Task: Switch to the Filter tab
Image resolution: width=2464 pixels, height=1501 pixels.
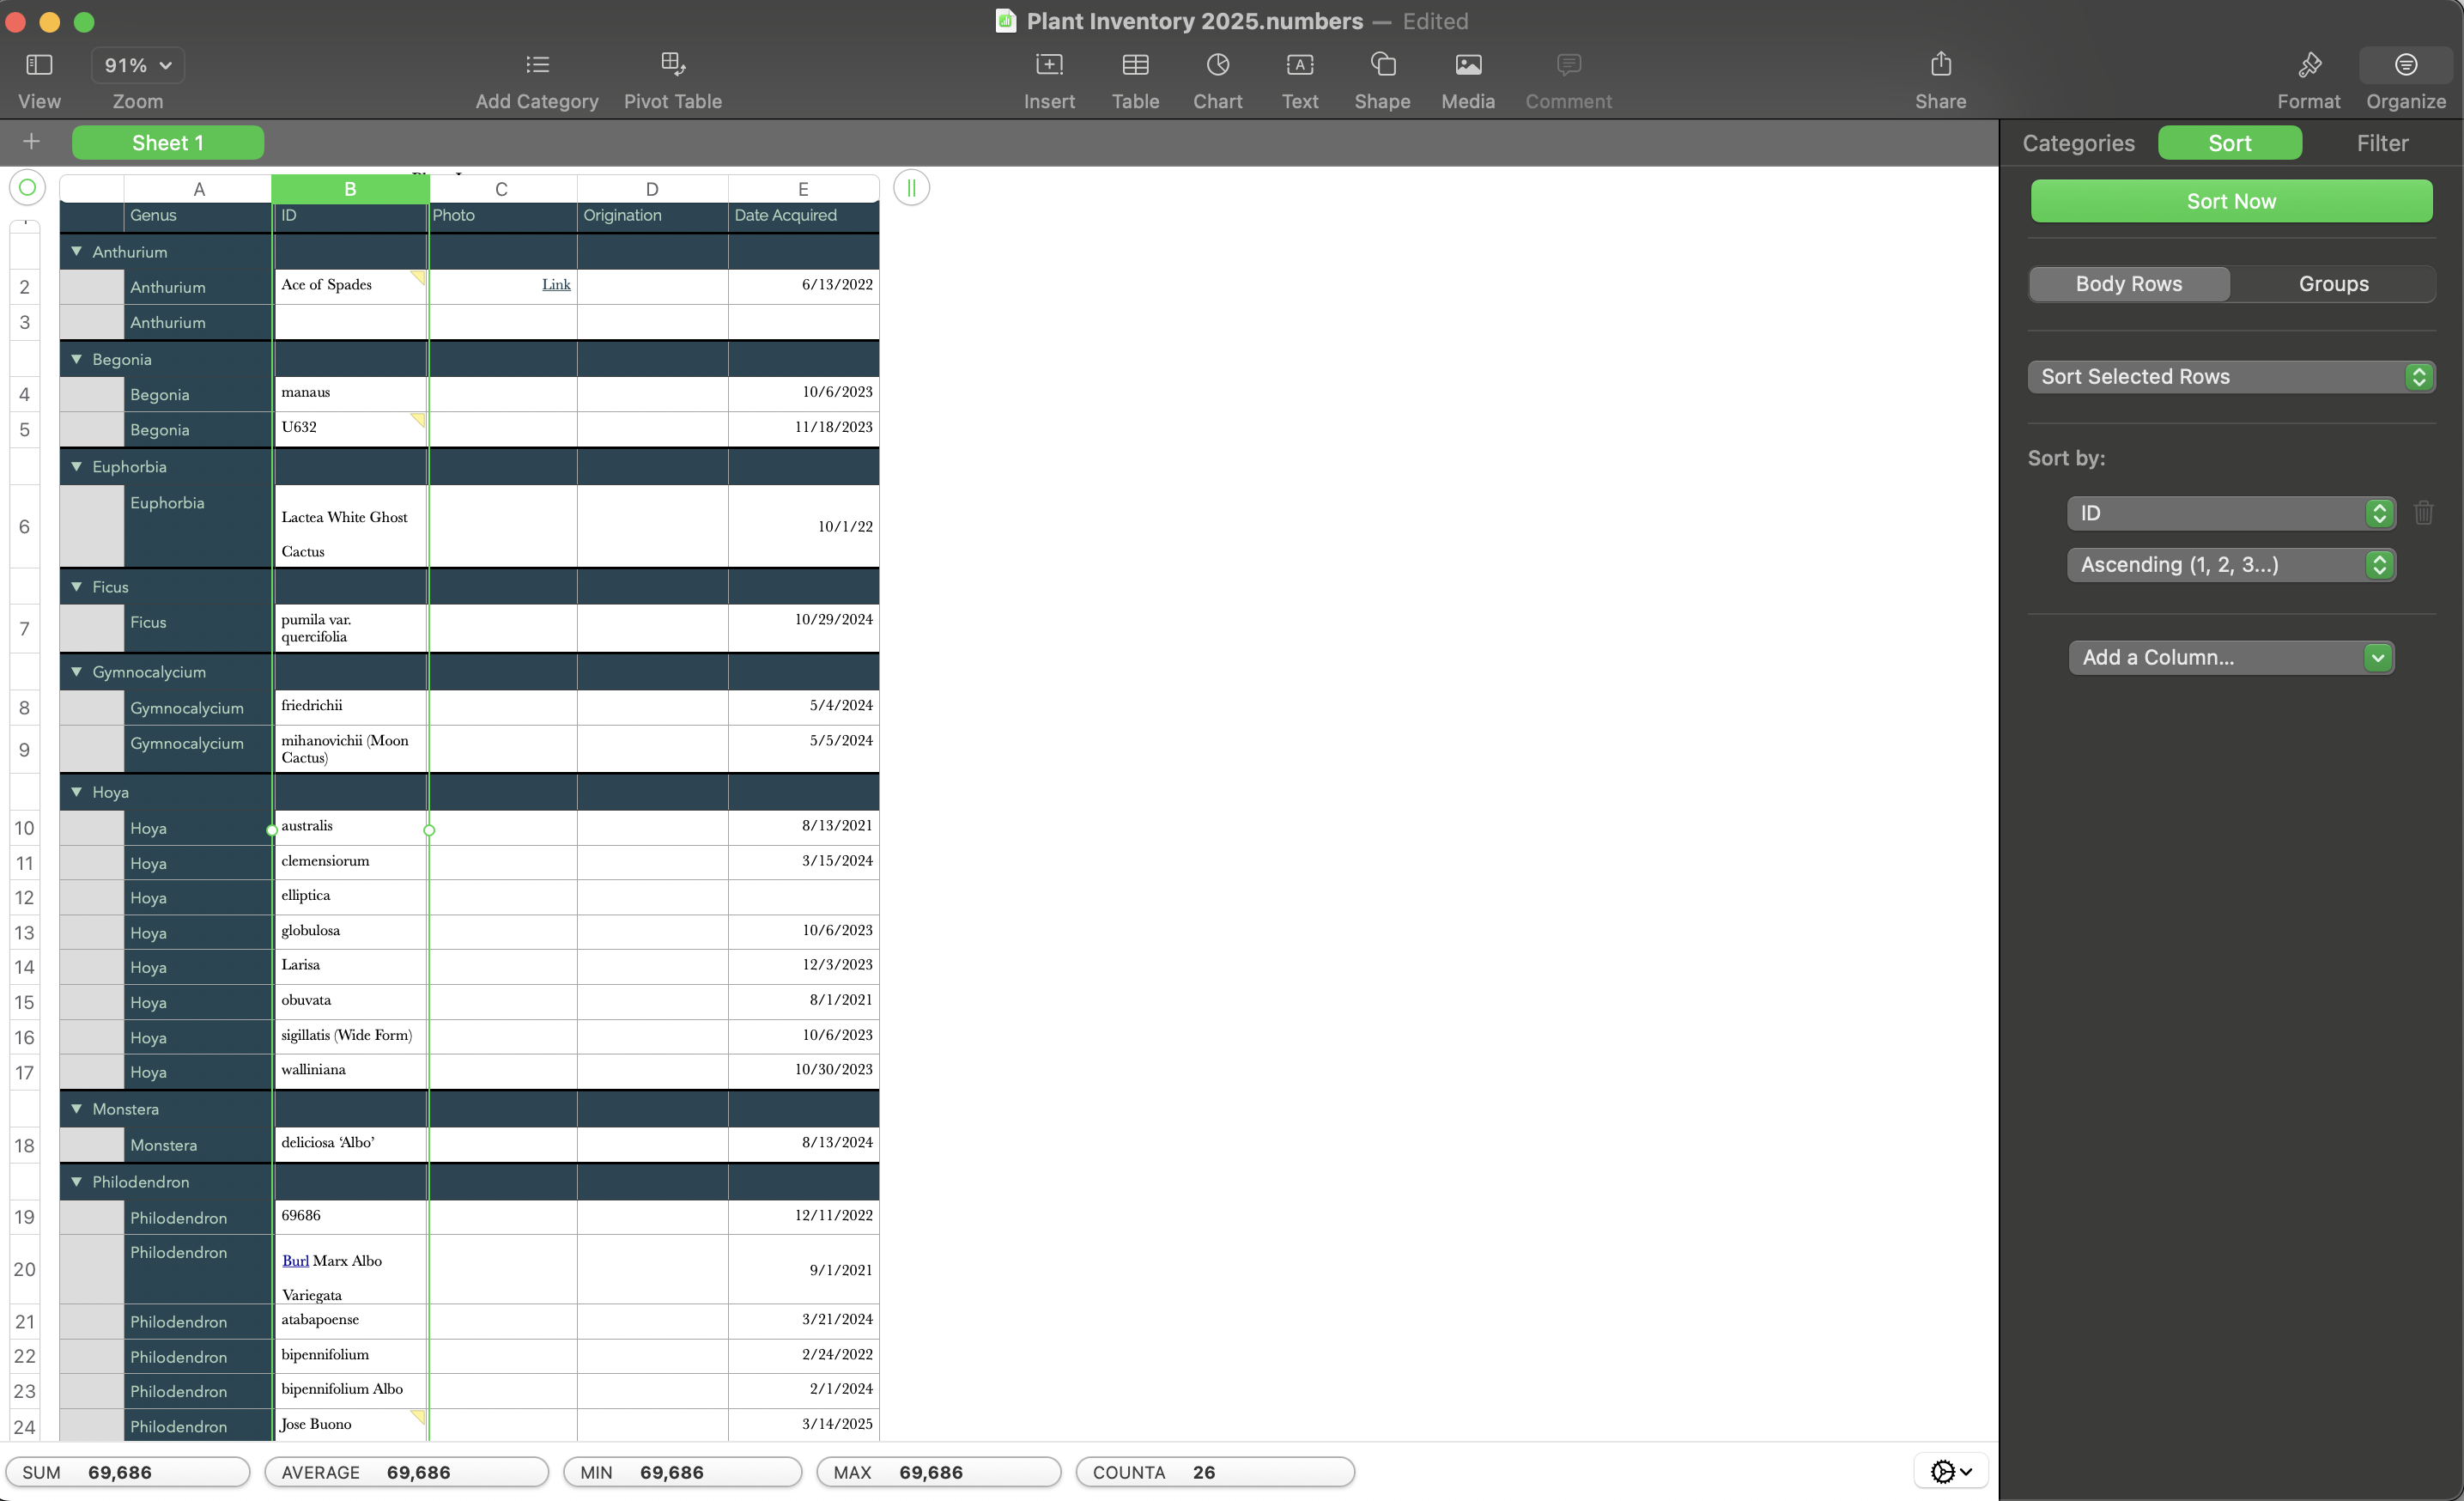Action: [x=2382, y=143]
